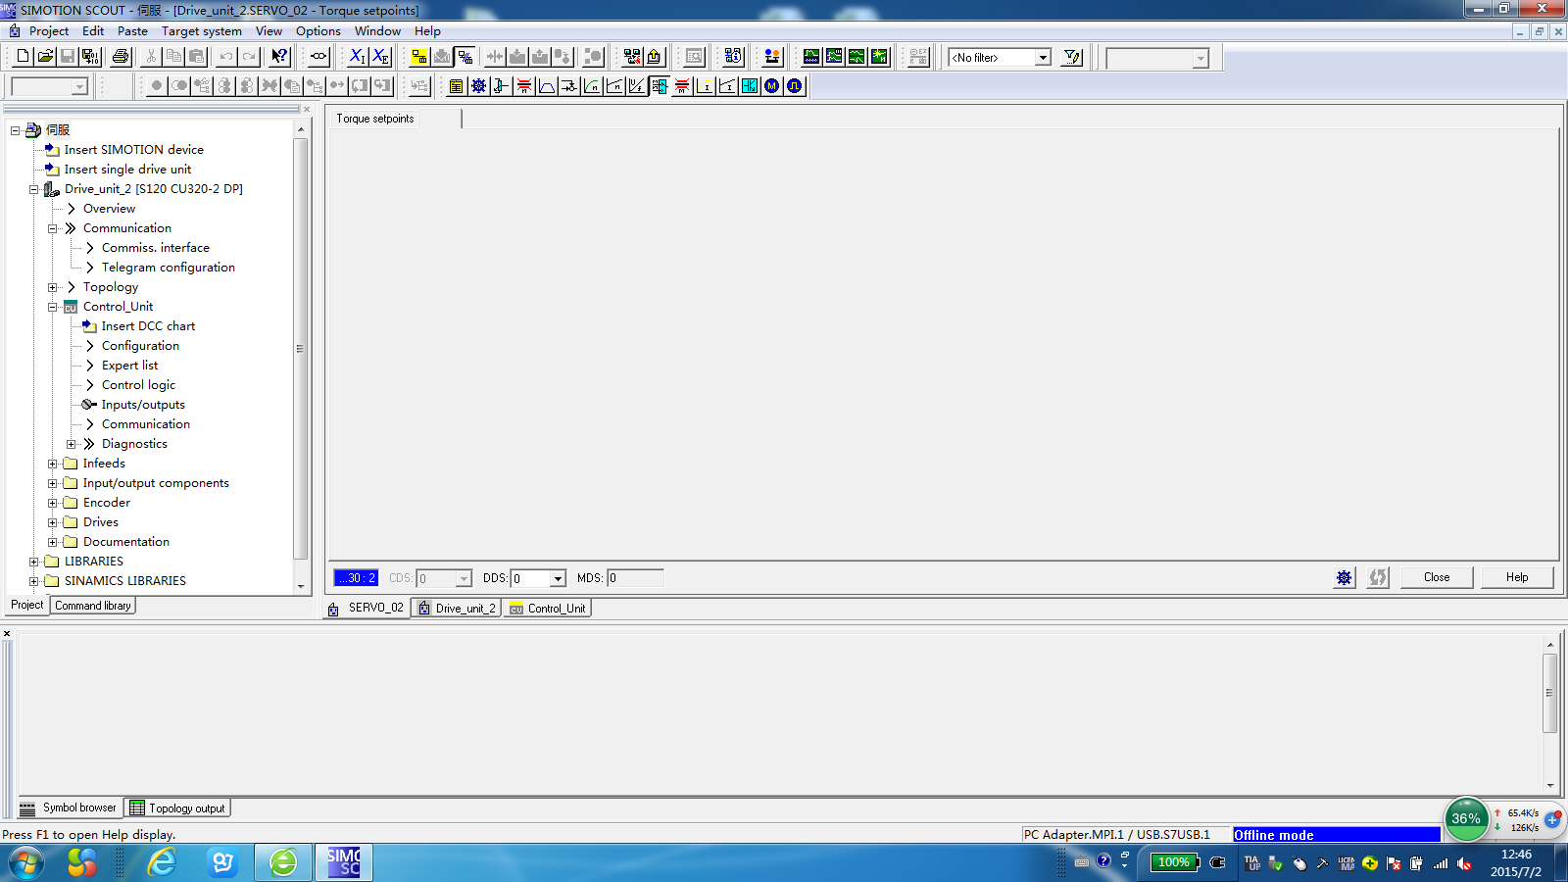Click the blue circle M motor icon
The height and width of the screenshot is (882, 1568).
[772, 86]
